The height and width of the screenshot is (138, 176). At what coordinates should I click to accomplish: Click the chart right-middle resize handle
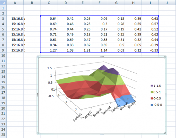pyautogui.click(x=166, y=95)
